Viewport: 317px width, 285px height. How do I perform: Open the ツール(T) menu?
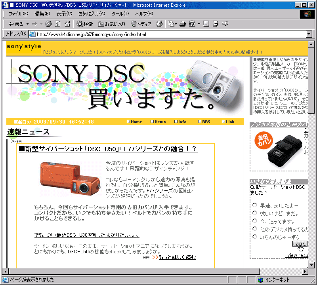pos(120,14)
